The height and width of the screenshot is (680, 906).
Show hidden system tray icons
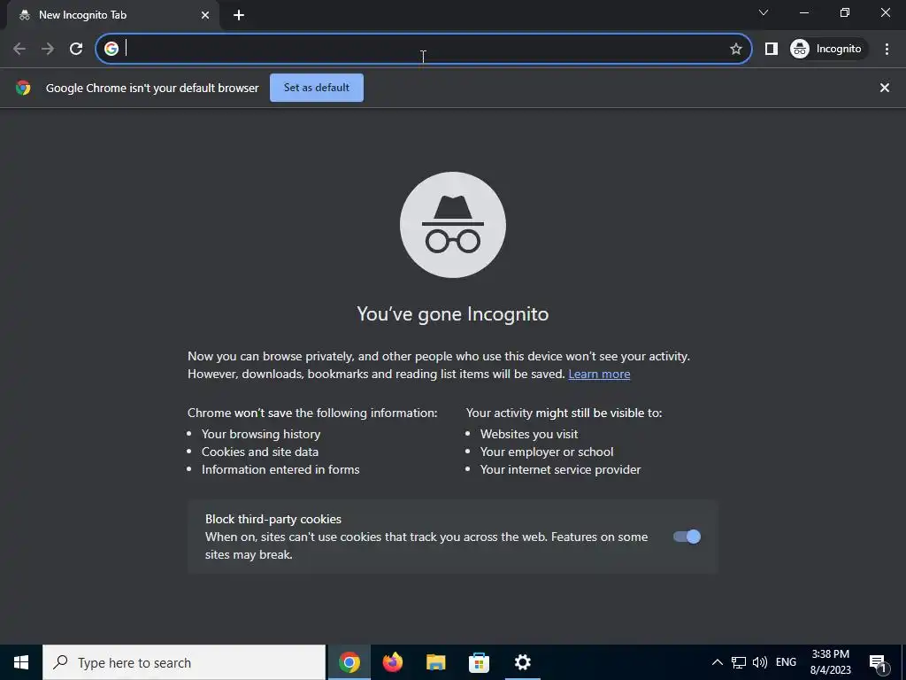717,662
